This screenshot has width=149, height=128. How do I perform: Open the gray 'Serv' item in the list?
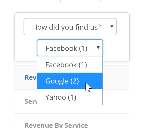(x=31, y=101)
